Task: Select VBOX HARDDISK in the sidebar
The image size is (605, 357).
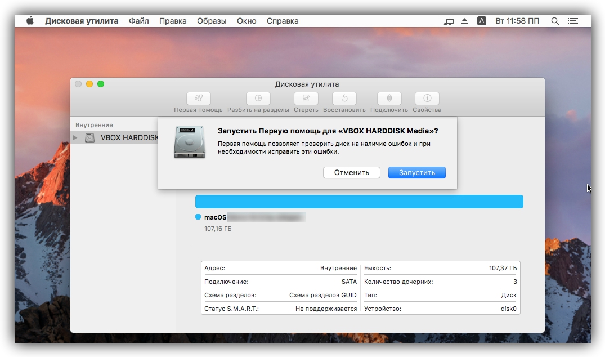Action: pyautogui.click(x=115, y=137)
